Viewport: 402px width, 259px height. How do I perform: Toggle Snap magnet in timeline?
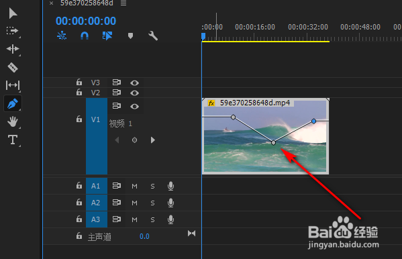point(85,36)
